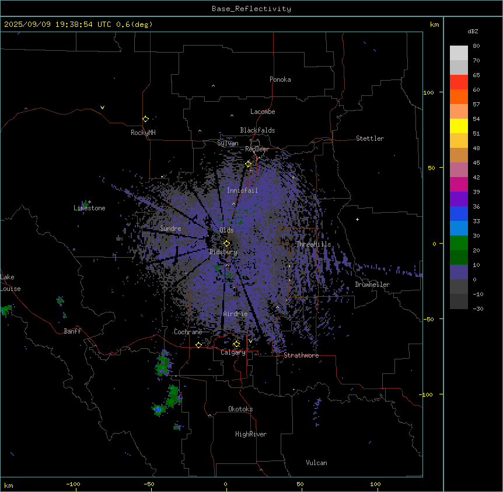Click the Stettler label
503x492 pixels.
370,138
